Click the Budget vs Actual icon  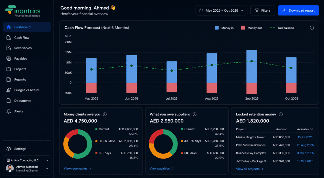[x=9, y=90]
